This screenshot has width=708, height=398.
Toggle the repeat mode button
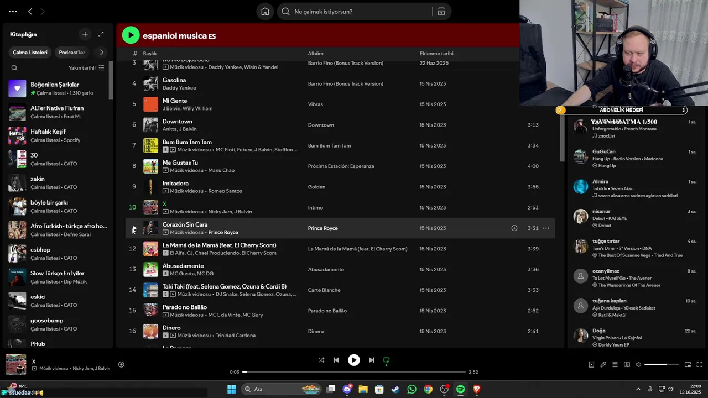coord(387,360)
